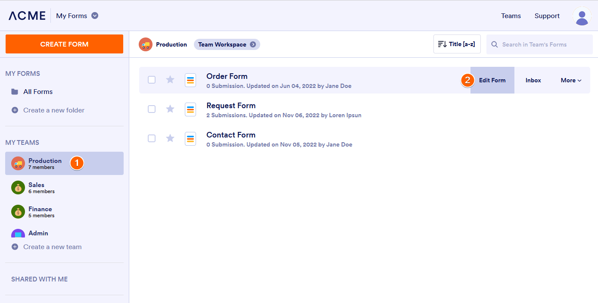Open the Teams menu

[x=511, y=16]
